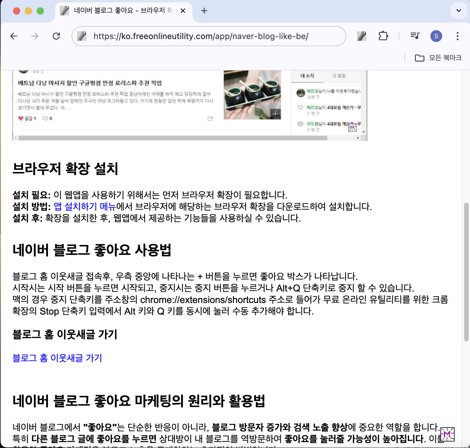Open Chrome three-dot menu
The height and width of the screenshot is (448, 470).
(x=457, y=36)
